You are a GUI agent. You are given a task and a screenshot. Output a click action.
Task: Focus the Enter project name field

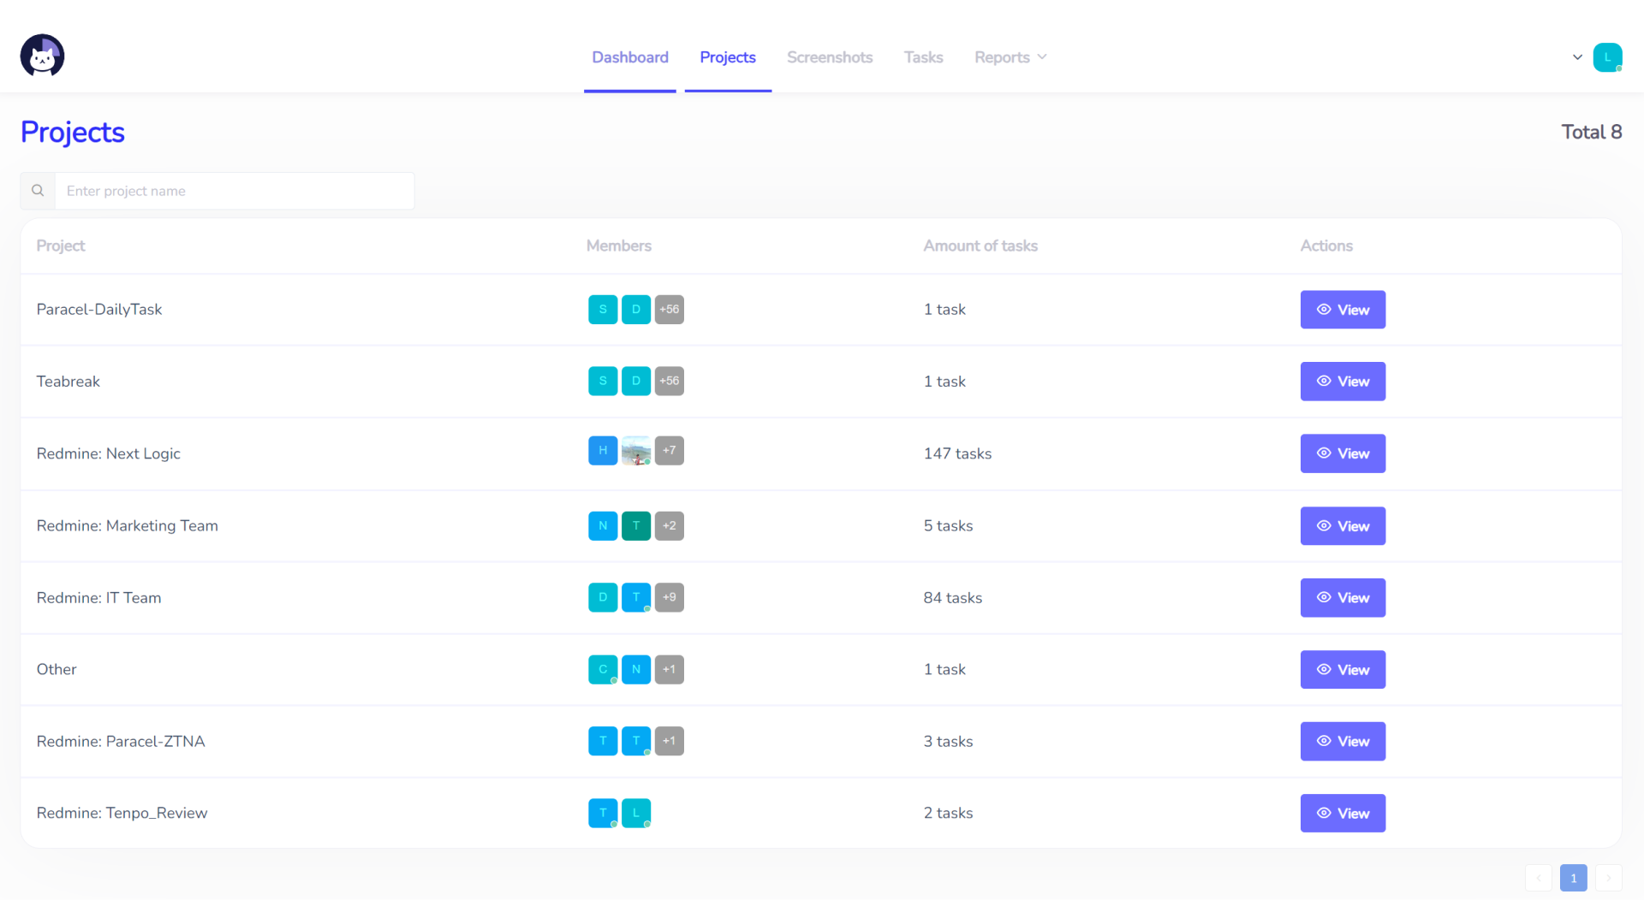tap(235, 191)
